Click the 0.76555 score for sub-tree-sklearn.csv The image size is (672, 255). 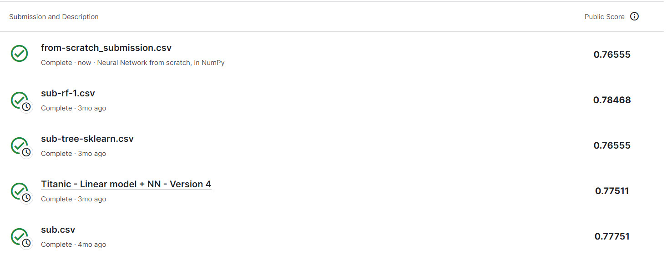click(612, 145)
